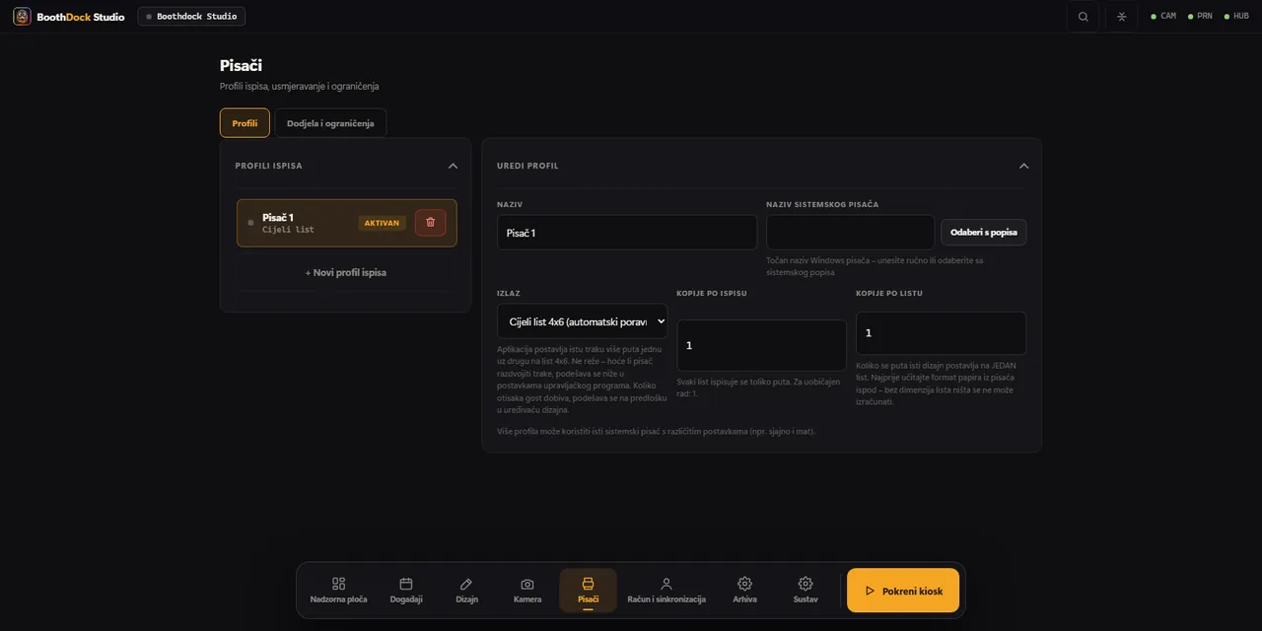Screen dimensions: 1262x631
Task: Click Odaberi s popisa button
Action: (x=983, y=233)
